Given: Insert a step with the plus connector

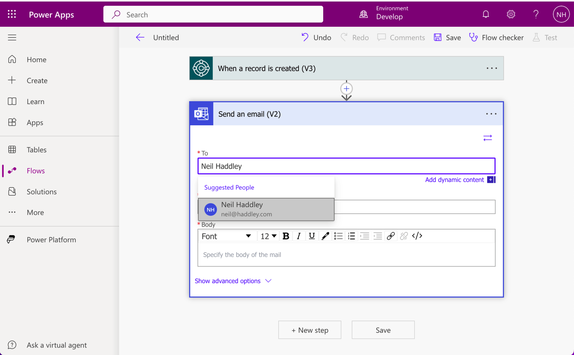Looking at the screenshot, I should pyautogui.click(x=346, y=89).
